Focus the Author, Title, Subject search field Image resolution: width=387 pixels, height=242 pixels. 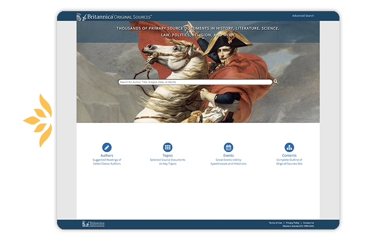point(195,82)
